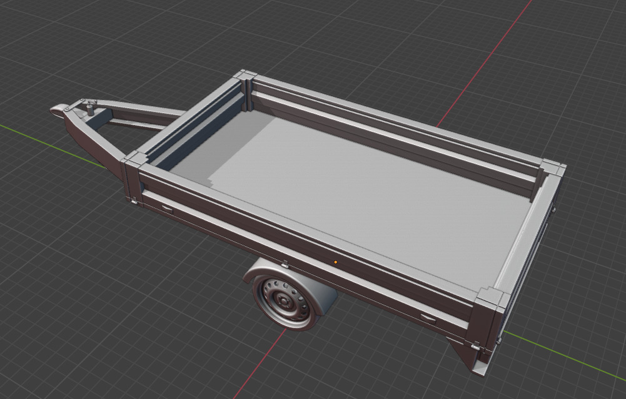Click the orange object origin dot
626x399 pixels.
335,262
